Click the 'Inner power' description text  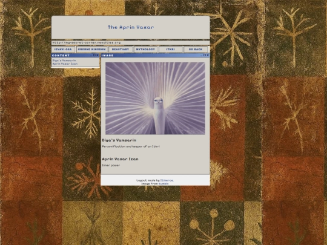coord(111,165)
